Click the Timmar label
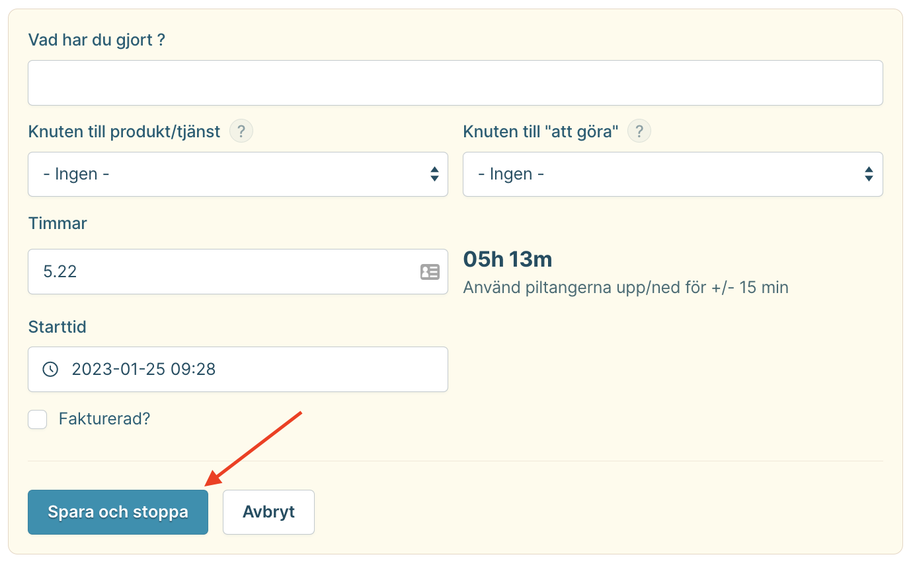The height and width of the screenshot is (565, 911). [x=58, y=223]
